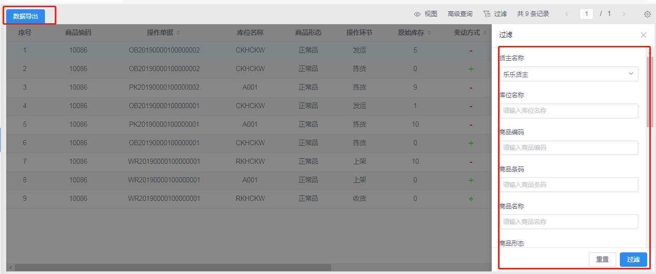Click the 商品编码 column header
The width and height of the screenshot is (656, 274).
(x=78, y=33)
